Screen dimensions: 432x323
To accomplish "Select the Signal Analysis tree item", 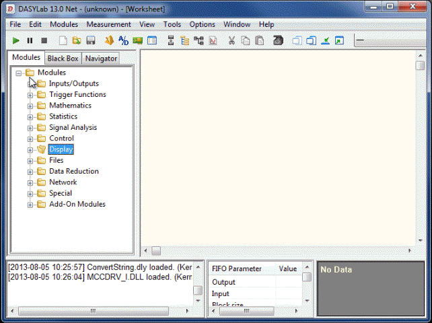I will [x=73, y=127].
